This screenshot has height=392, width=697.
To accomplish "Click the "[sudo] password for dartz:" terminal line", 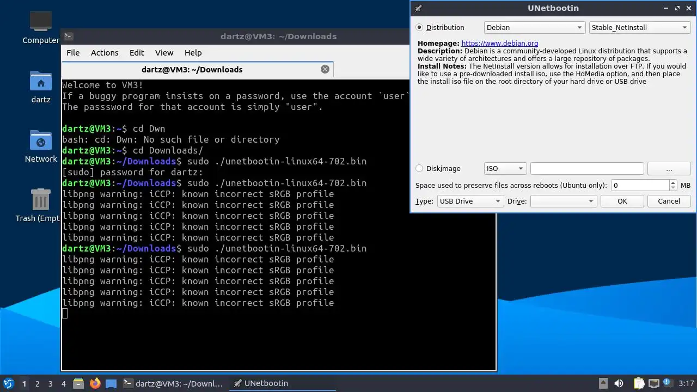I will [132, 172].
